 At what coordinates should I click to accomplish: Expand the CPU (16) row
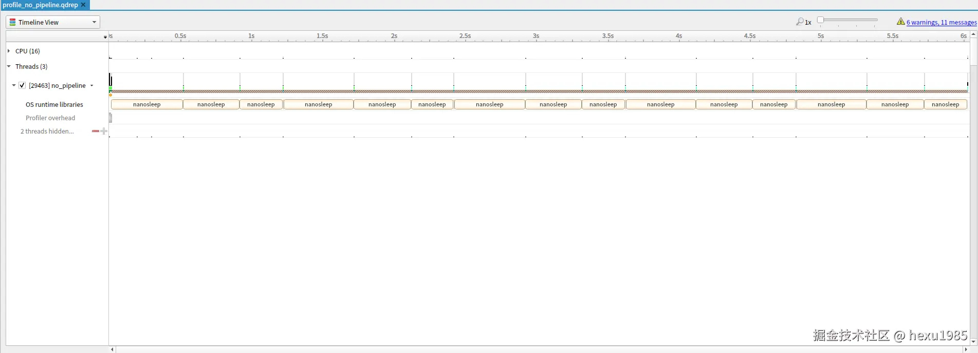9,51
